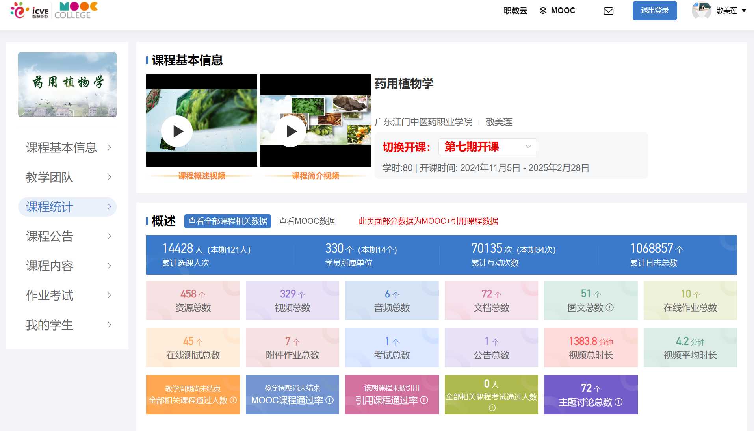Expand the 敬美莲 user menu arrow

pos(744,11)
